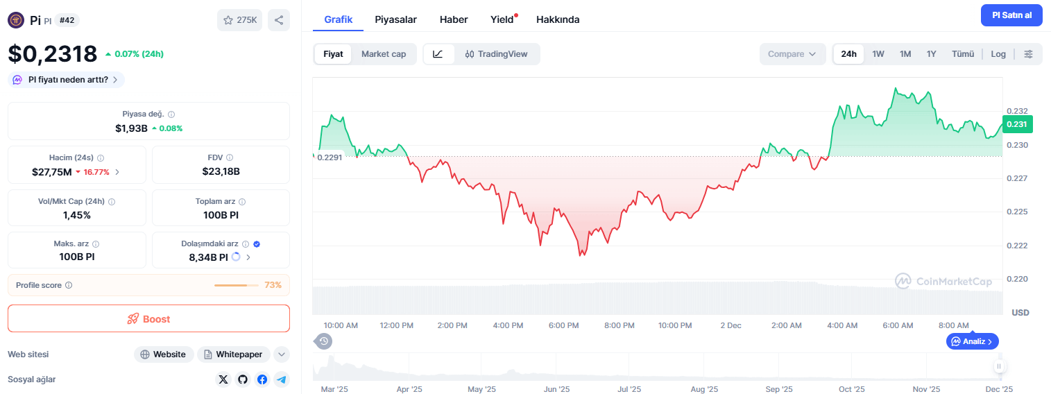Open the GitHub social link
The width and height of the screenshot is (1051, 394).
tap(242, 379)
